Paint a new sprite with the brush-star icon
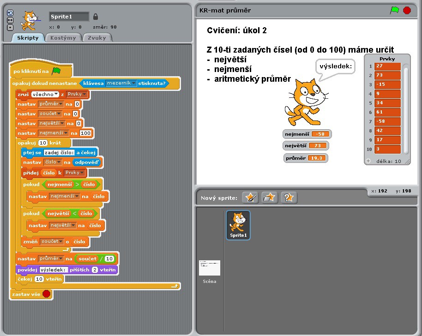The height and width of the screenshot is (336, 422). click(x=251, y=198)
